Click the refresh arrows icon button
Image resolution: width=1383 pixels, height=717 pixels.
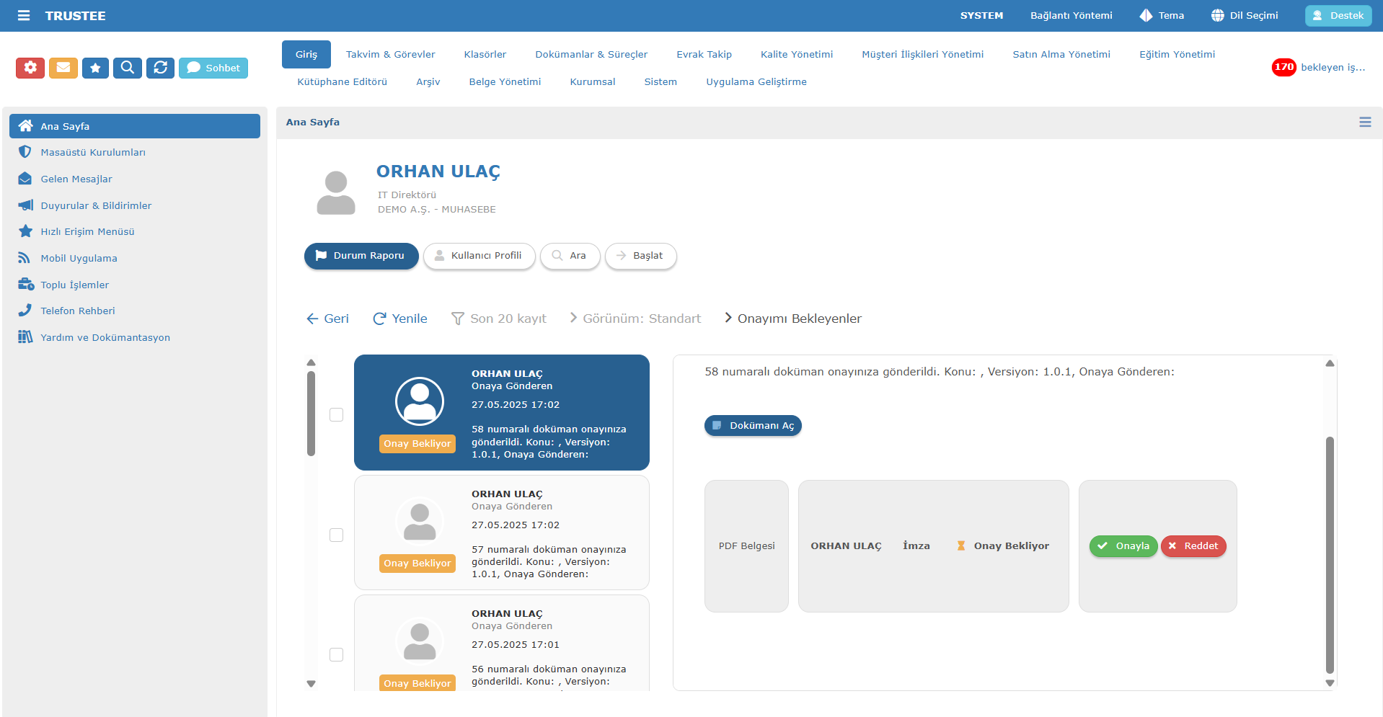[x=160, y=68]
